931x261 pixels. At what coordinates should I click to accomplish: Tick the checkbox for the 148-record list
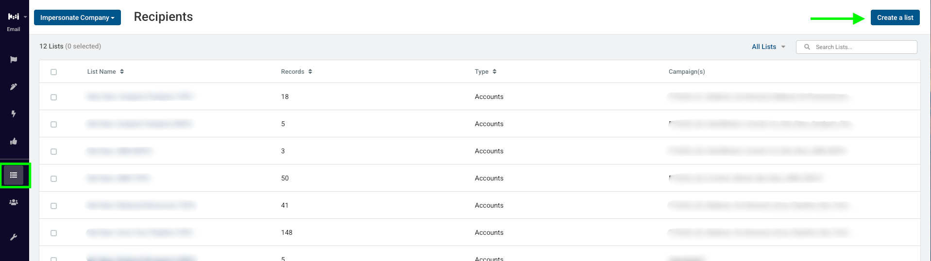54,233
